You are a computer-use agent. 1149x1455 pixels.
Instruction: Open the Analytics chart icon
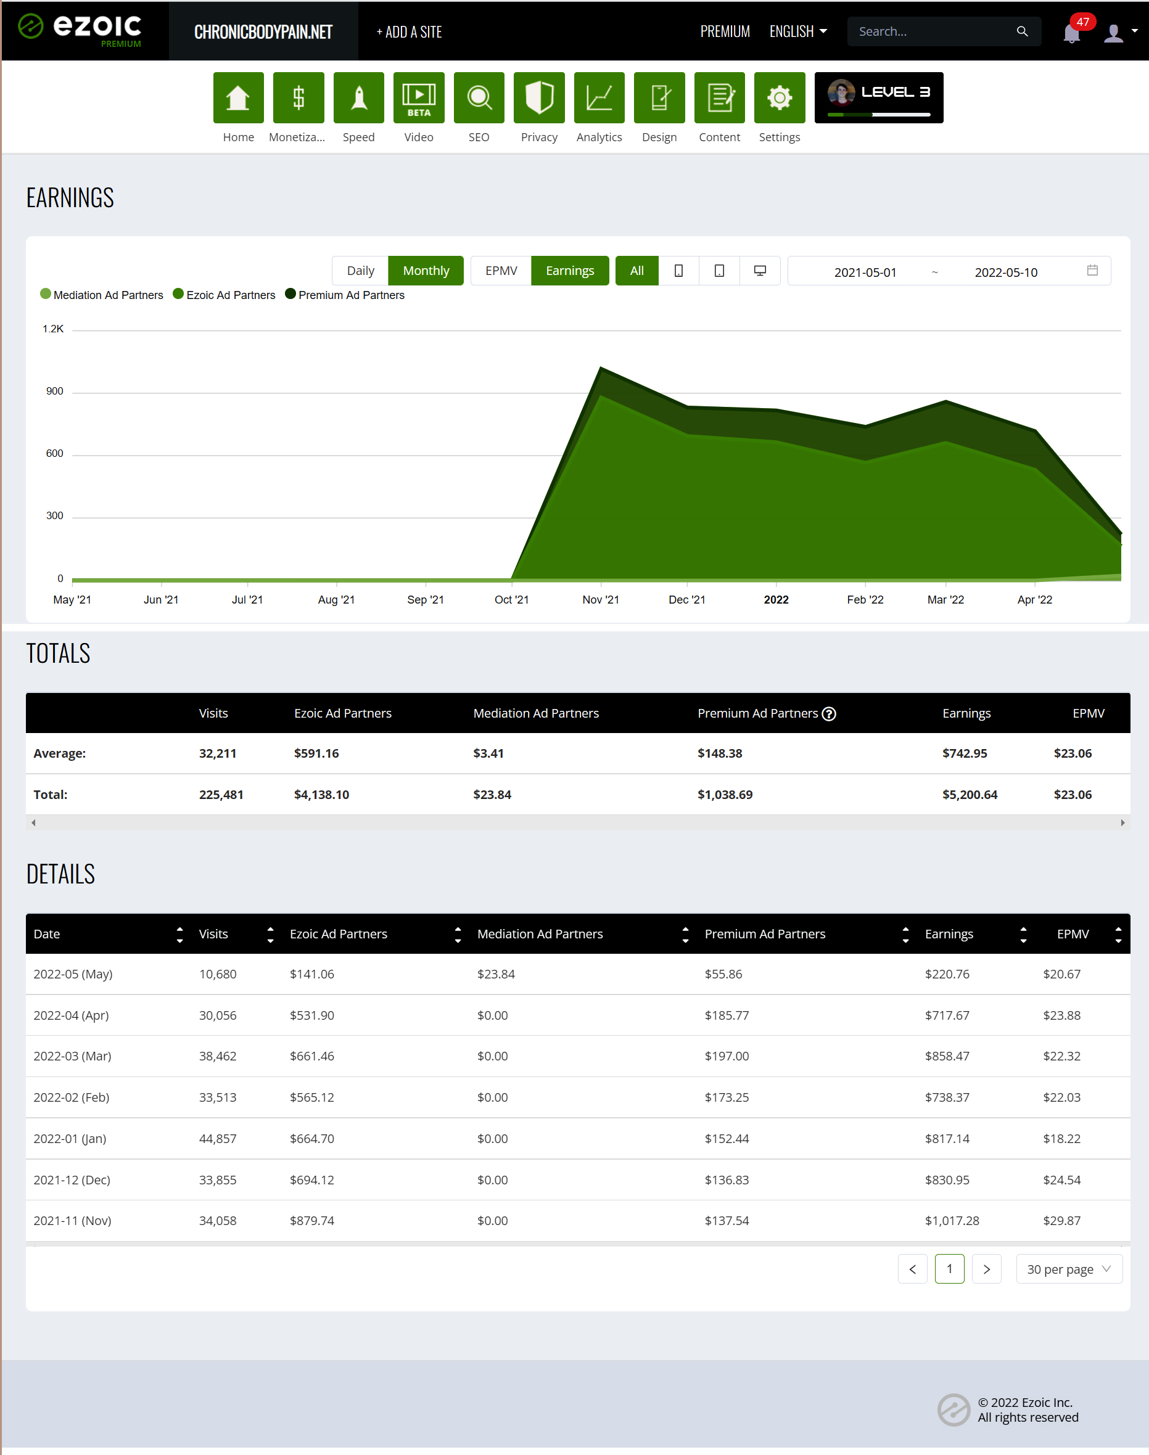coord(599,98)
